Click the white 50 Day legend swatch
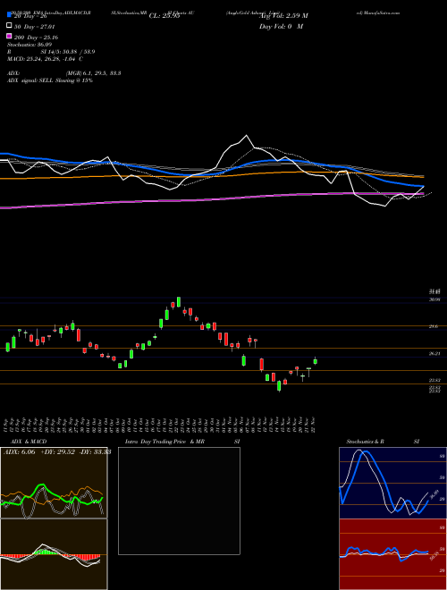 coord(9,26)
